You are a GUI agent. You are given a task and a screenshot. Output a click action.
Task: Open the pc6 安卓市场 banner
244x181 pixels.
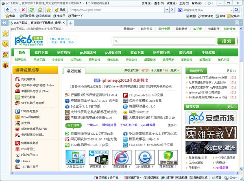[211, 118]
